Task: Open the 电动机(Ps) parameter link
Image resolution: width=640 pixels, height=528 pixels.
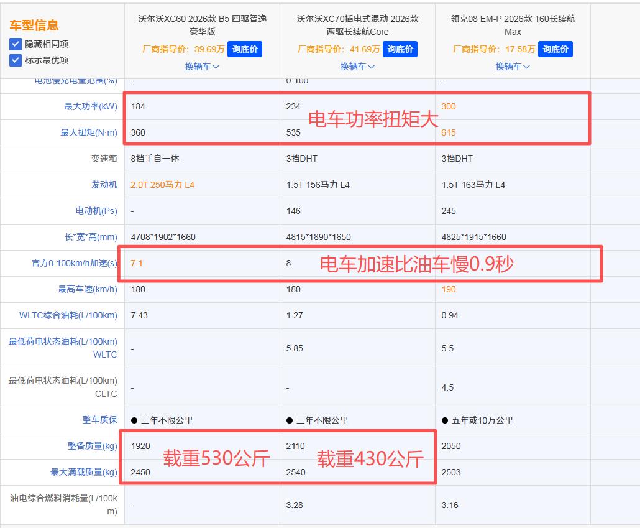Action: coord(96,211)
